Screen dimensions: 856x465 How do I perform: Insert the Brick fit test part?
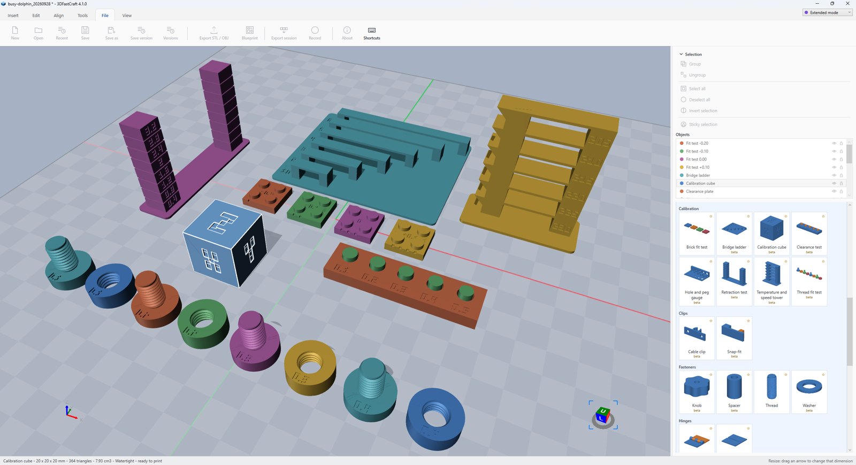coord(697,233)
